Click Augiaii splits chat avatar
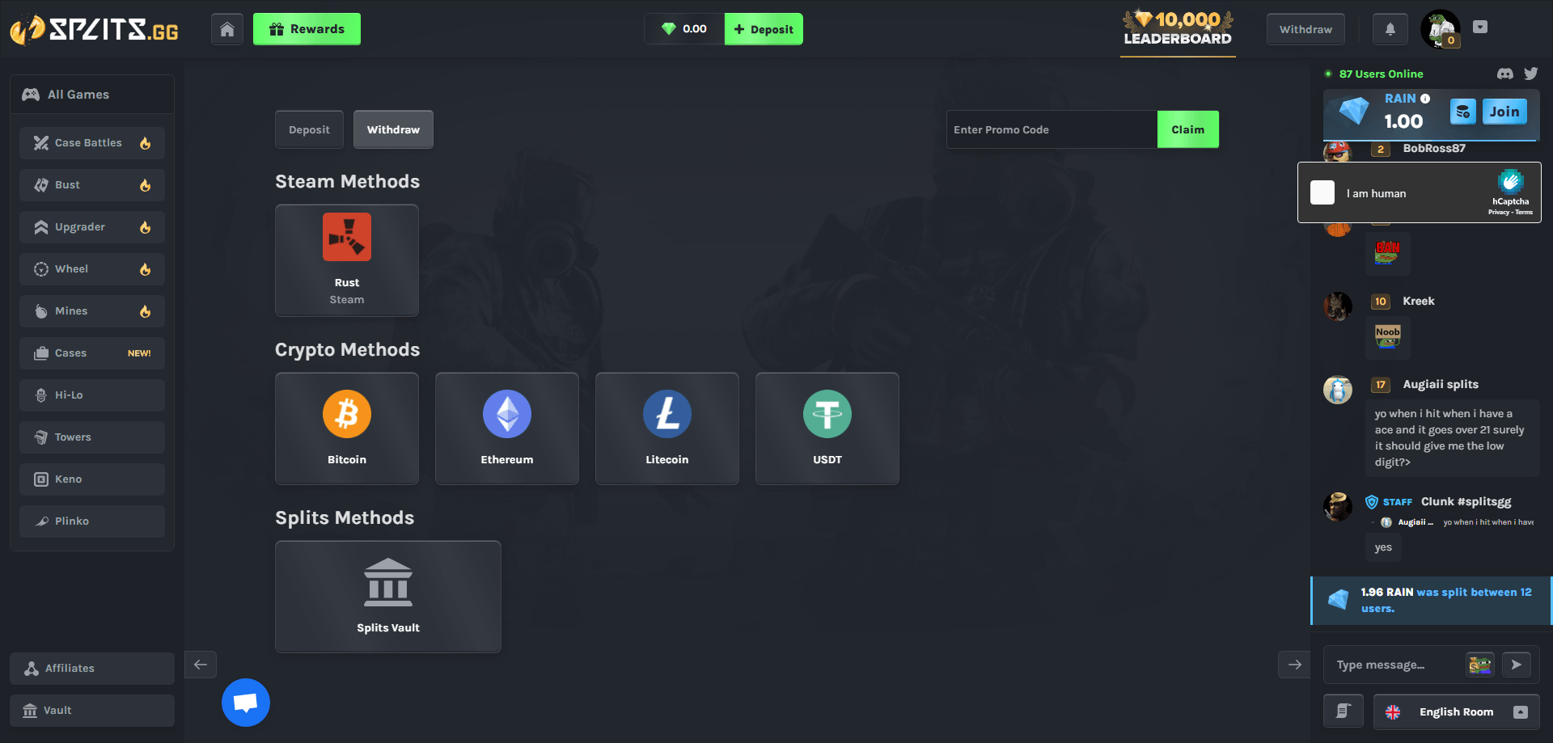Viewport: 1553px width, 743px height. [1338, 390]
